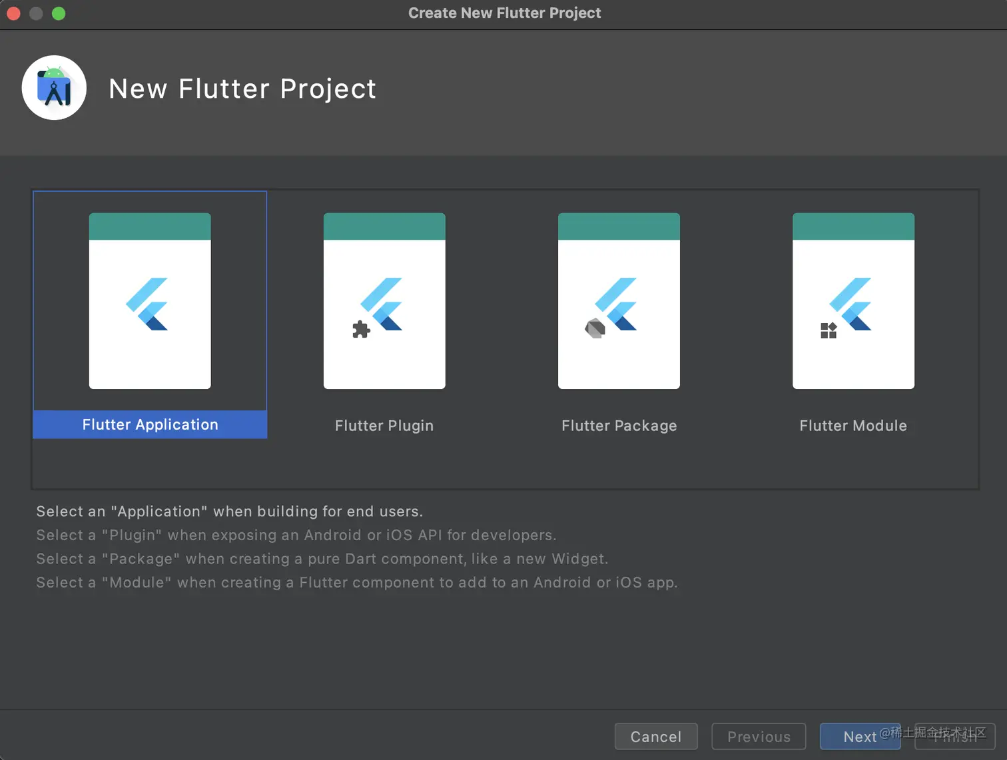The image size is (1007, 760).
Task: Click the green teal header of Flutter Package card
Action: point(619,226)
